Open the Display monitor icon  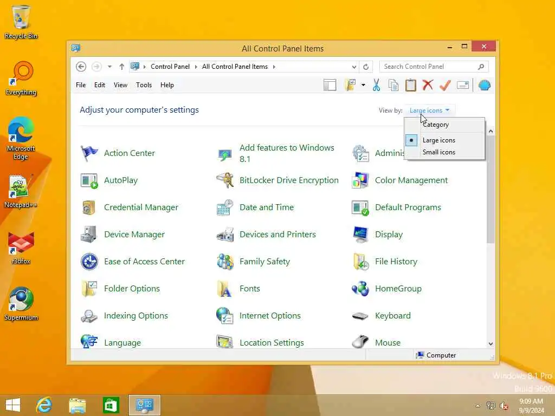point(360,235)
